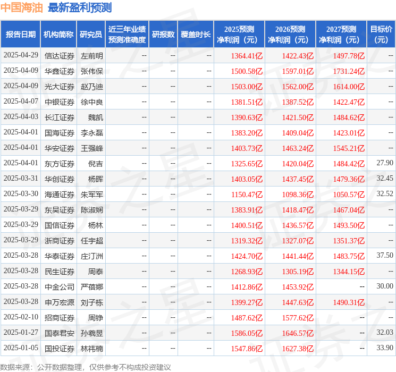Screen dimensions: 396x372
Task: Click the value 1400.51亿
Action: click(x=247, y=225)
